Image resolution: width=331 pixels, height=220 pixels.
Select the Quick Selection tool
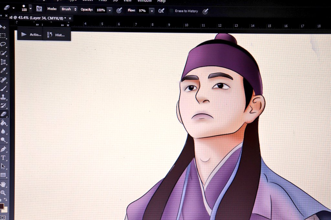3,53
